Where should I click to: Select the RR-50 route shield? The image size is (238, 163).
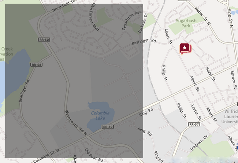(44, 40)
